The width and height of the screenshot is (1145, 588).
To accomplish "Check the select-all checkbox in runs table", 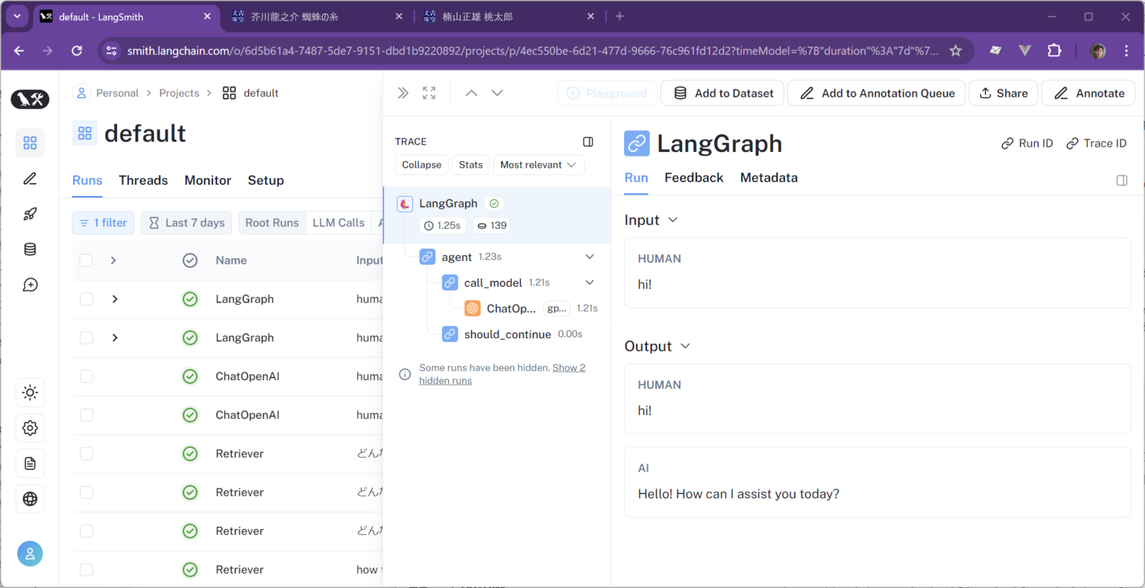I will 86,259.
